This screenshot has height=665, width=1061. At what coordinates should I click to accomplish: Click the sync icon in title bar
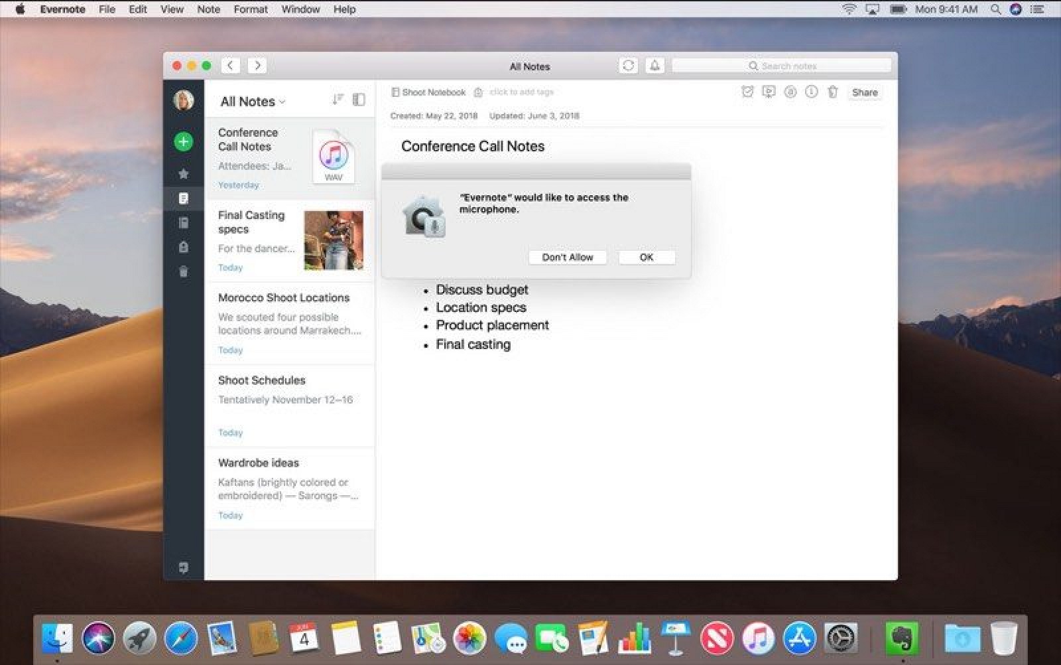click(x=628, y=66)
